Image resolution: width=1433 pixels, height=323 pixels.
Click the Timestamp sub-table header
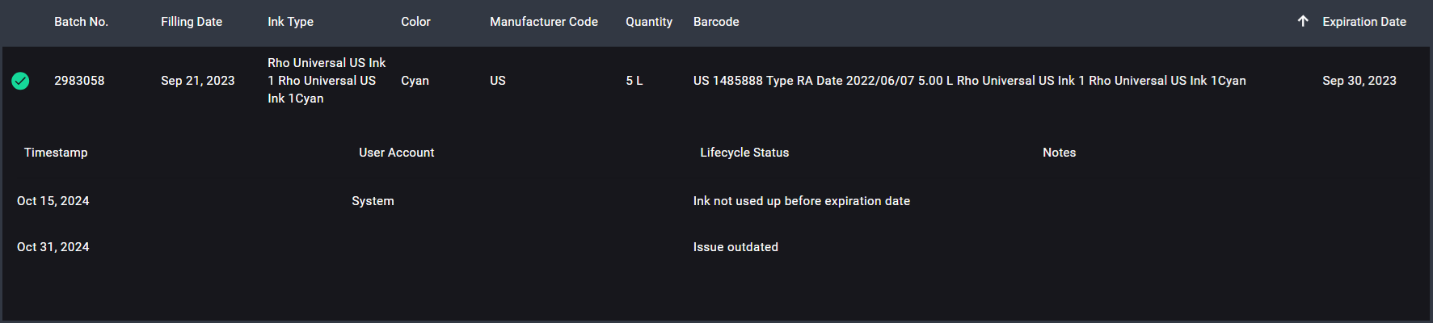(x=56, y=153)
